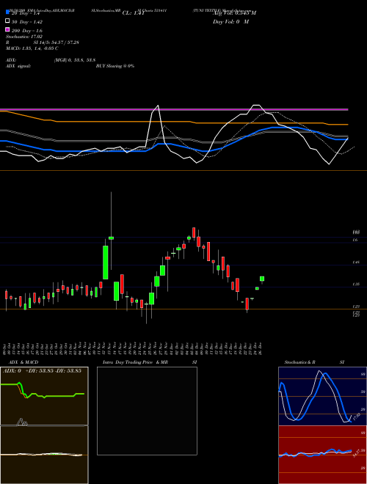Select the '200 Day = 1.6' legend label

tap(27, 31)
